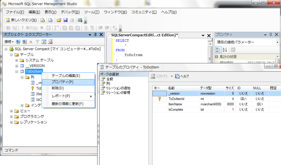The image size is (281, 165).
Task: Pin the Object Explorer panel
Action: tap(95, 34)
